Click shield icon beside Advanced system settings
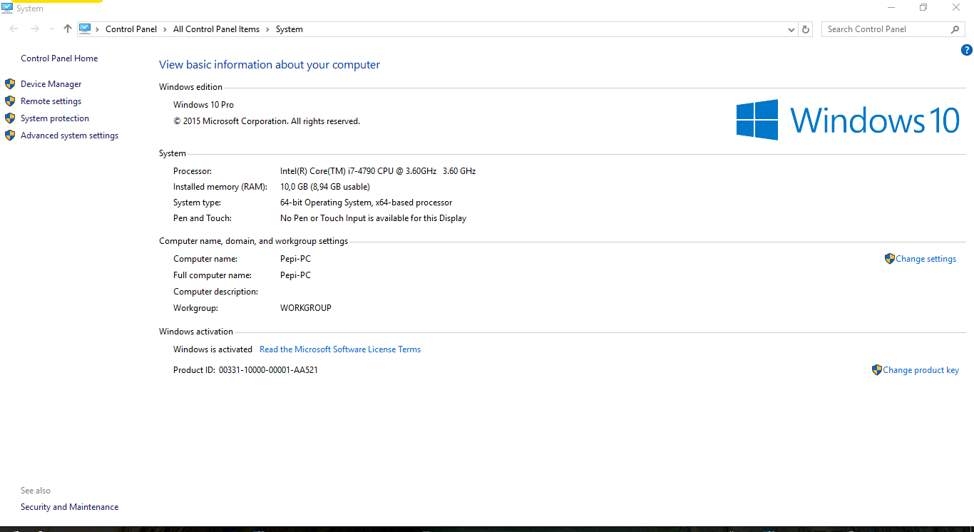The image size is (974, 532). click(10, 135)
